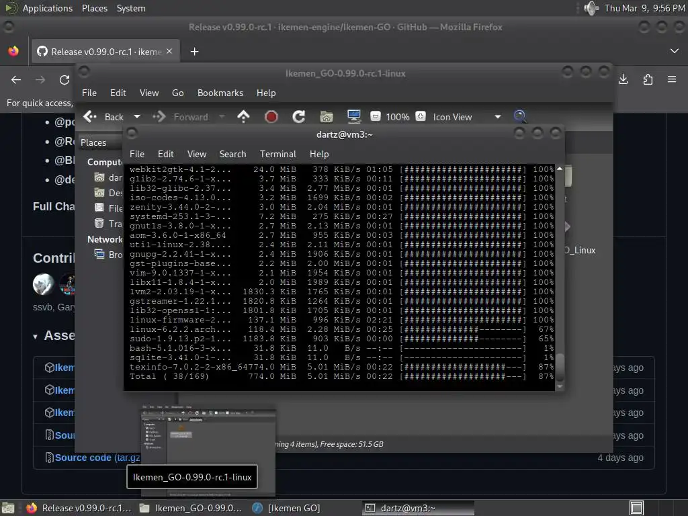The height and width of the screenshot is (516, 688).
Task: Open the Go menu in file manager
Action: (x=177, y=93)
